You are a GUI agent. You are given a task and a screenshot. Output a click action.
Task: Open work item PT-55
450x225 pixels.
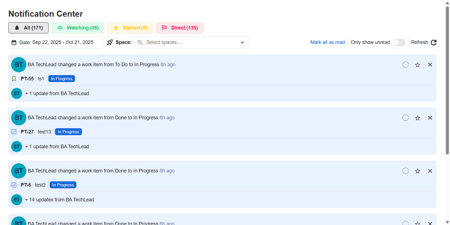tap(27, 79)
